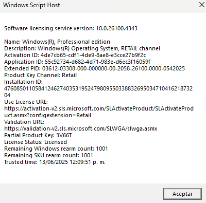This screenshot has height=203, width=206.
Task: Click the Name: Windows(R), Professional edition line
Action: [57, 42]
